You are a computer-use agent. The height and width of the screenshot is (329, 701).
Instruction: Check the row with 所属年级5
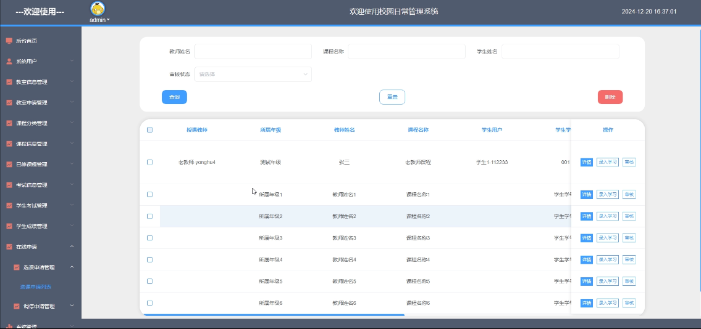[x=149, y=282]
